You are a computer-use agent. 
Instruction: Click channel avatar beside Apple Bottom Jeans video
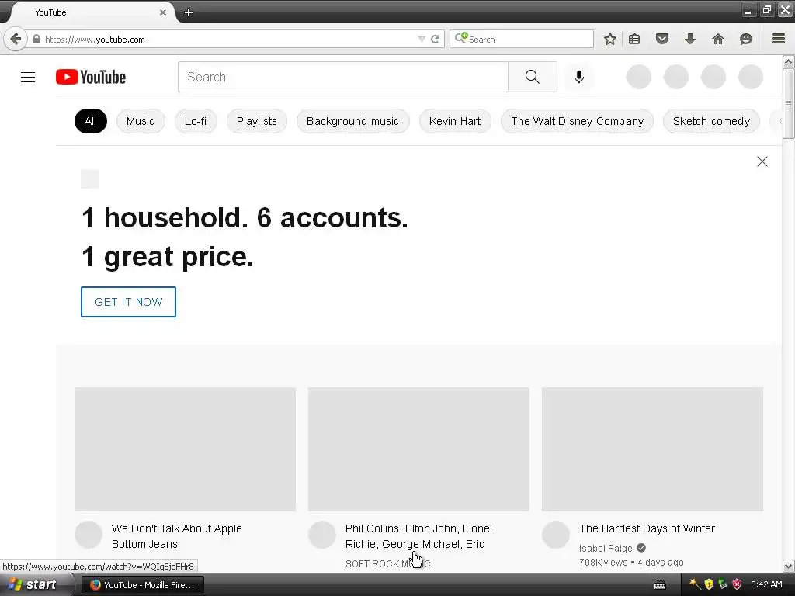[89, 535]
